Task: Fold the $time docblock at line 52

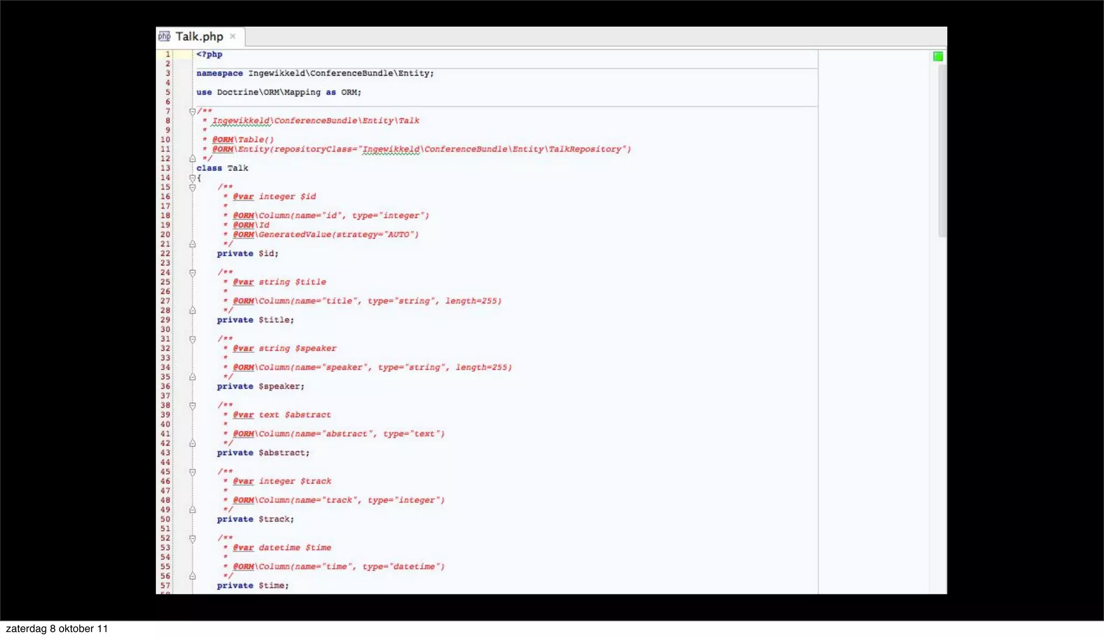Action: pyautogui.click(x=192, y=538)
